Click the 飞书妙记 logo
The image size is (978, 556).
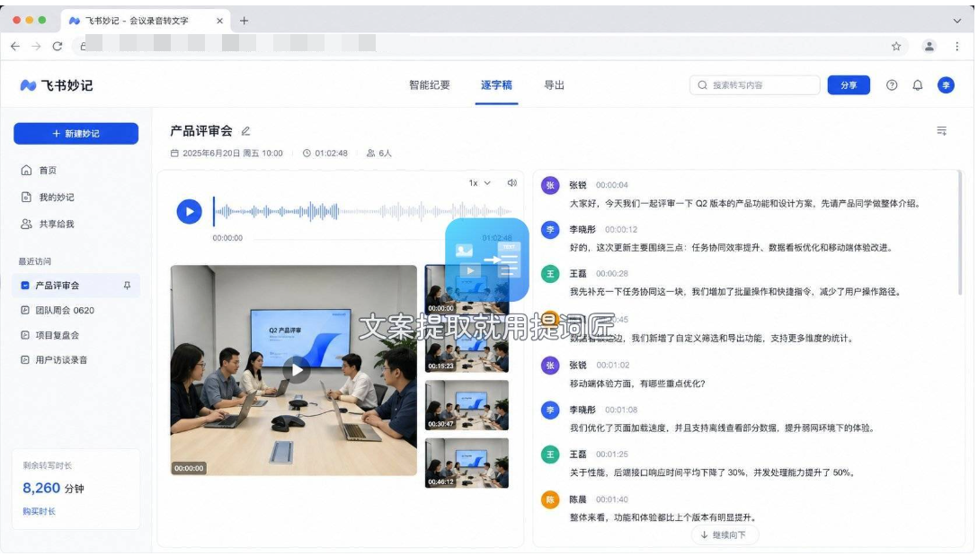[x=56, y=85]
